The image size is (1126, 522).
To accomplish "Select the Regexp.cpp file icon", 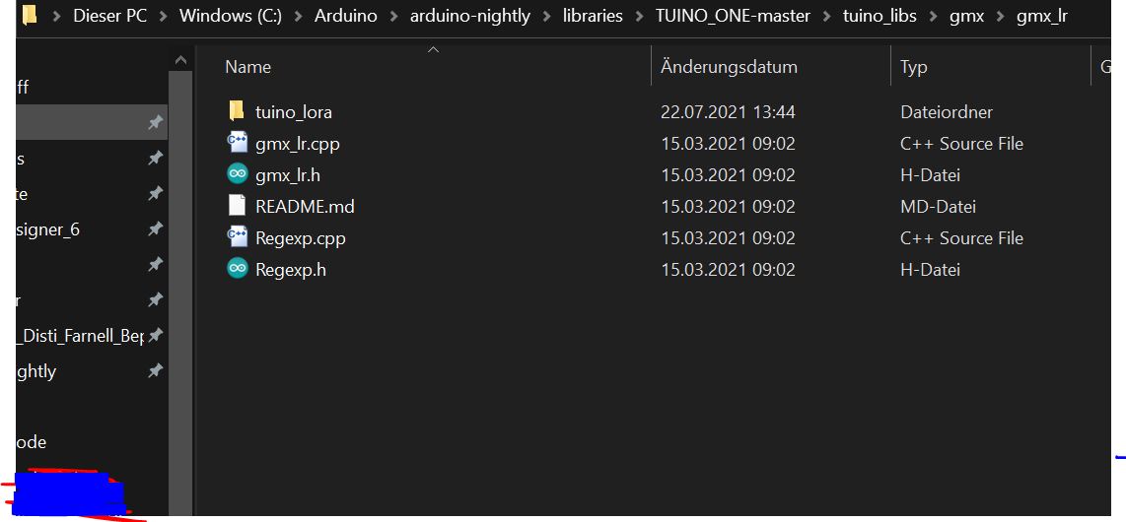I will click(237, 237).
